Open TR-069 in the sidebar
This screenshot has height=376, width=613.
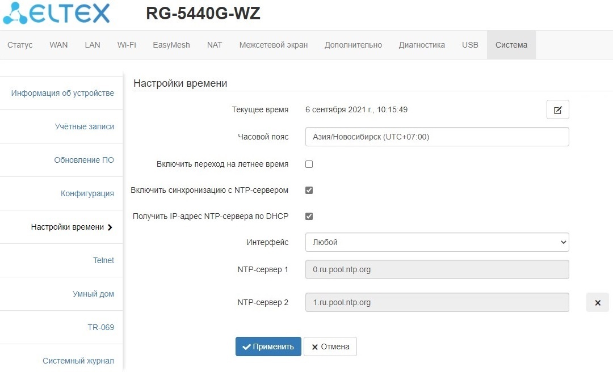point(100,327)
